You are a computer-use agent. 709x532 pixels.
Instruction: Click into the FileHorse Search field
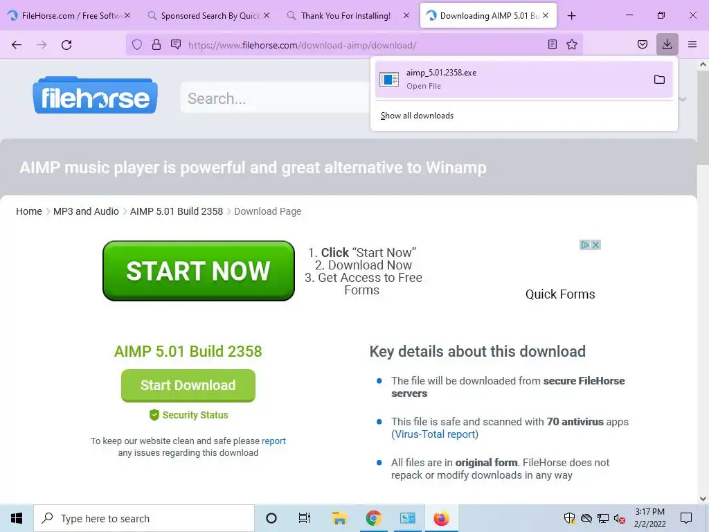click(276, 98)
